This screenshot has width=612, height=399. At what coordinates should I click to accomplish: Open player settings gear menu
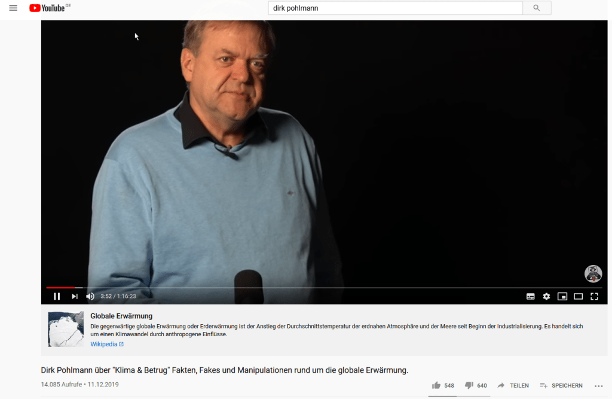pyautogui.click(x=546, y=296)
